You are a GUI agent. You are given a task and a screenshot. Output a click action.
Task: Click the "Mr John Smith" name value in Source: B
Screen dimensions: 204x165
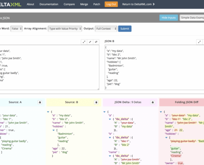74,123
